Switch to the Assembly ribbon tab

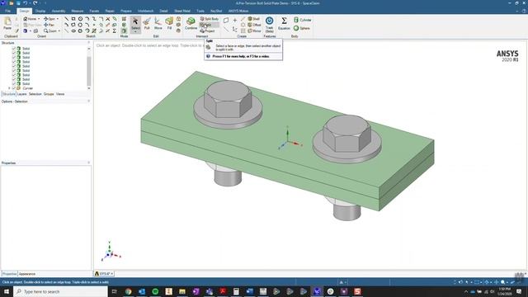(59, 11)
